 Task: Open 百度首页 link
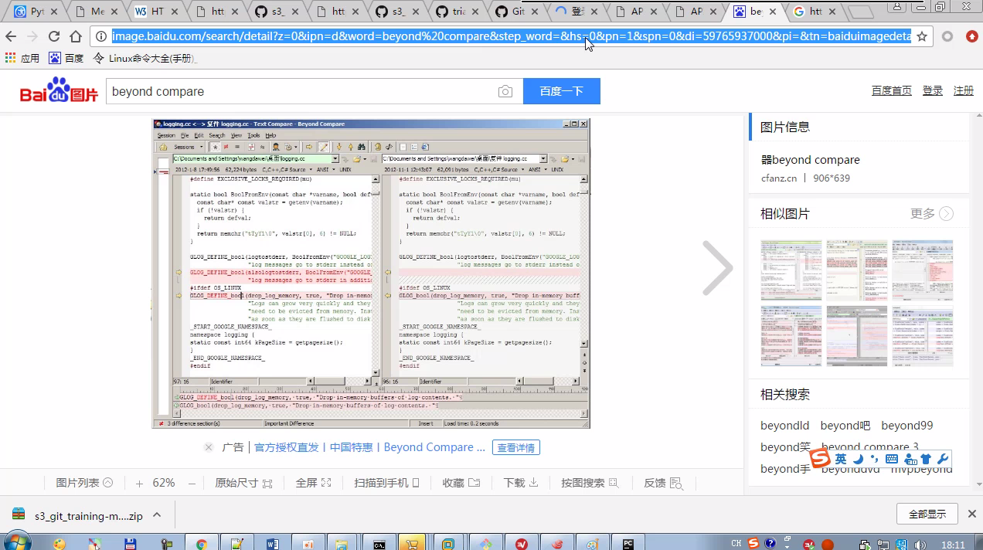point(892,90)
